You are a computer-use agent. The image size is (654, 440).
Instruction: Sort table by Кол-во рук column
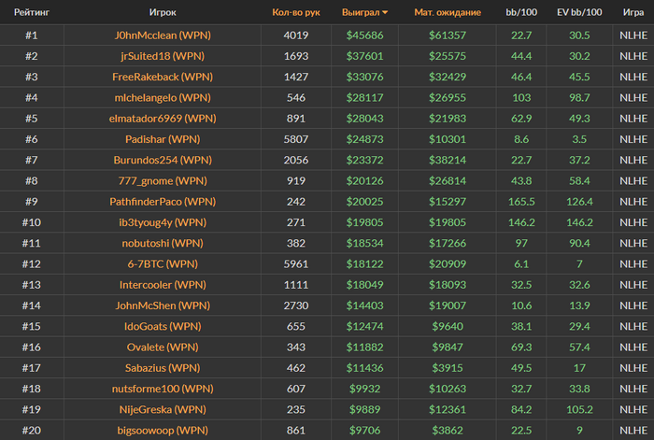[x=296, y=12]
